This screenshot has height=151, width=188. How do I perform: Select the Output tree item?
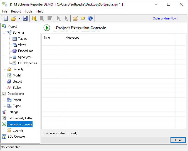click(x=17, y=81)
